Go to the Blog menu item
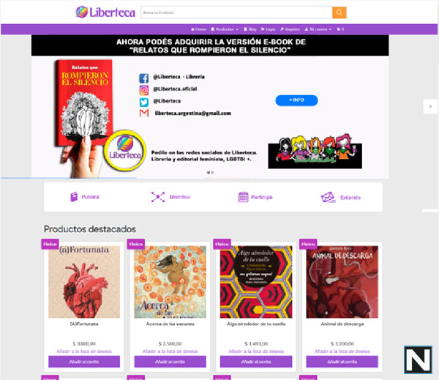The image size is (439, 380). point(250,29)
